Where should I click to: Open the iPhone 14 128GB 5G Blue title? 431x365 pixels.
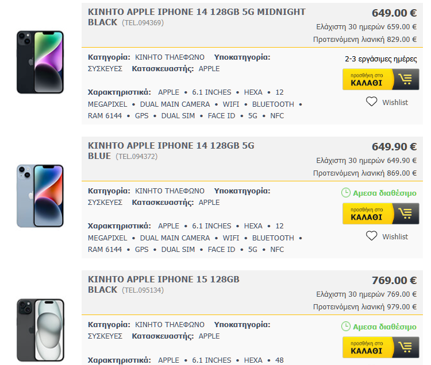pyautogui.click(x=171, y=146)
